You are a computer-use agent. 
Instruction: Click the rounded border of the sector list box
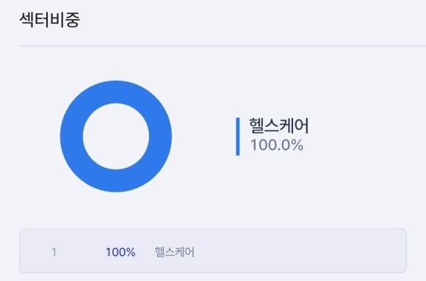(213, 230)
